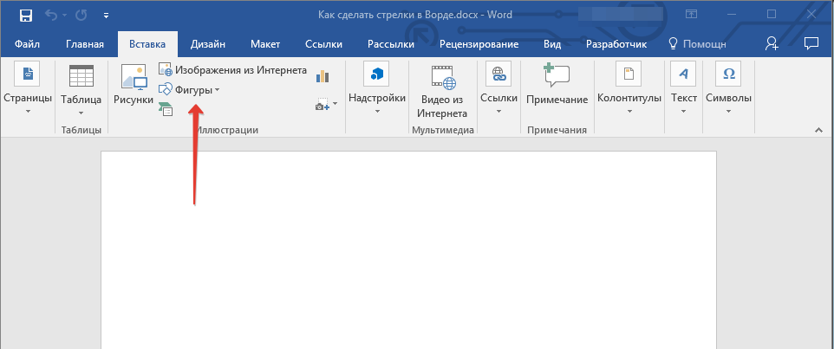
Task: Go to the Макет tab
Action: click(265, 45)
